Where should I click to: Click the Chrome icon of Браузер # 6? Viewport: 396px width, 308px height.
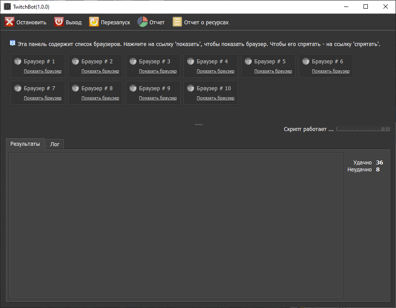(x=306, y=62)
